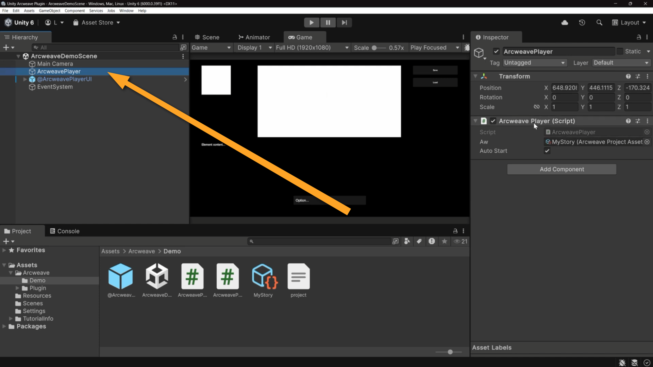Lock the Inspector panel
The width and height of the screenshot is (653, 367).
click(639, 37)
